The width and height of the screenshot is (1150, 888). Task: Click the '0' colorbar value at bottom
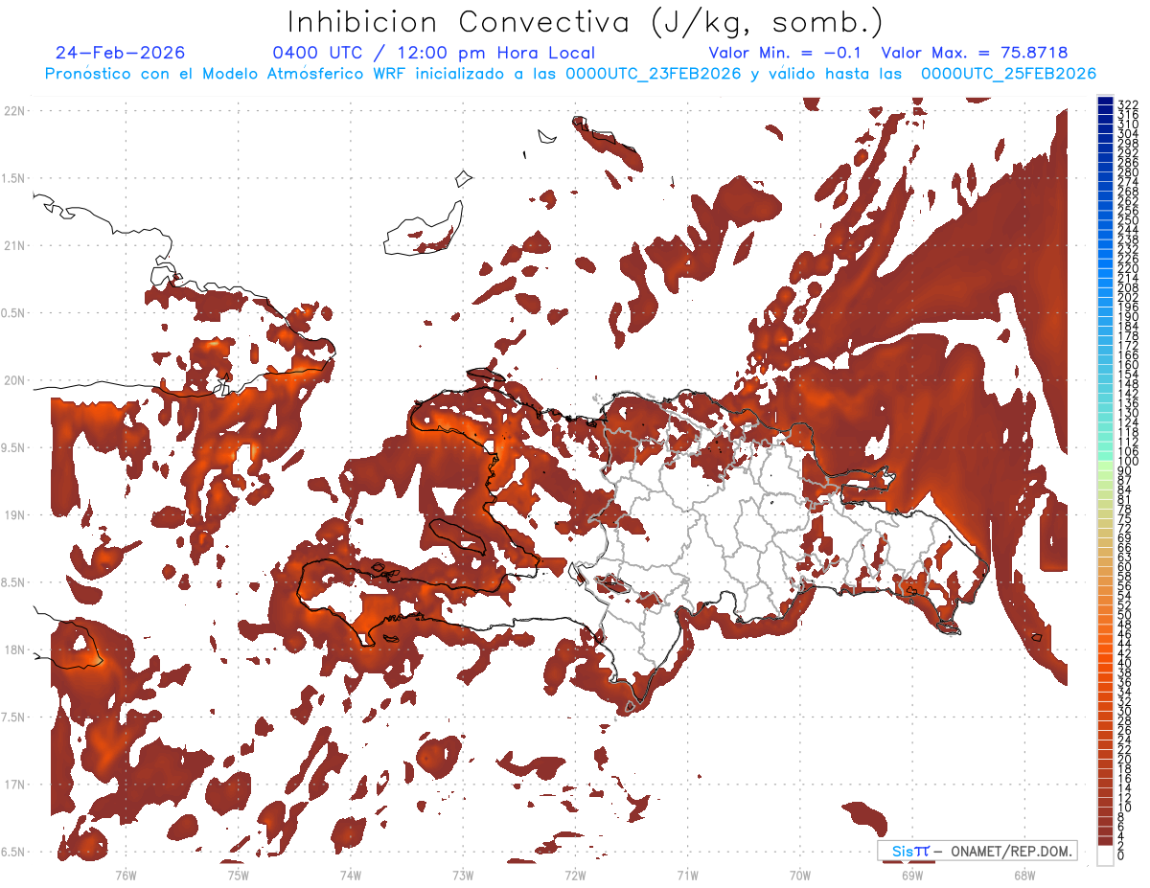click(x=1121, y=855)
